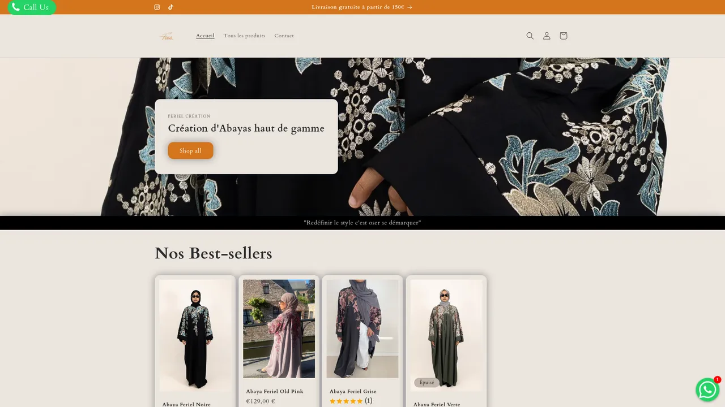Click the five-star rating on Grise
Screen dimensions: 725x407
(x=346, y=401)
